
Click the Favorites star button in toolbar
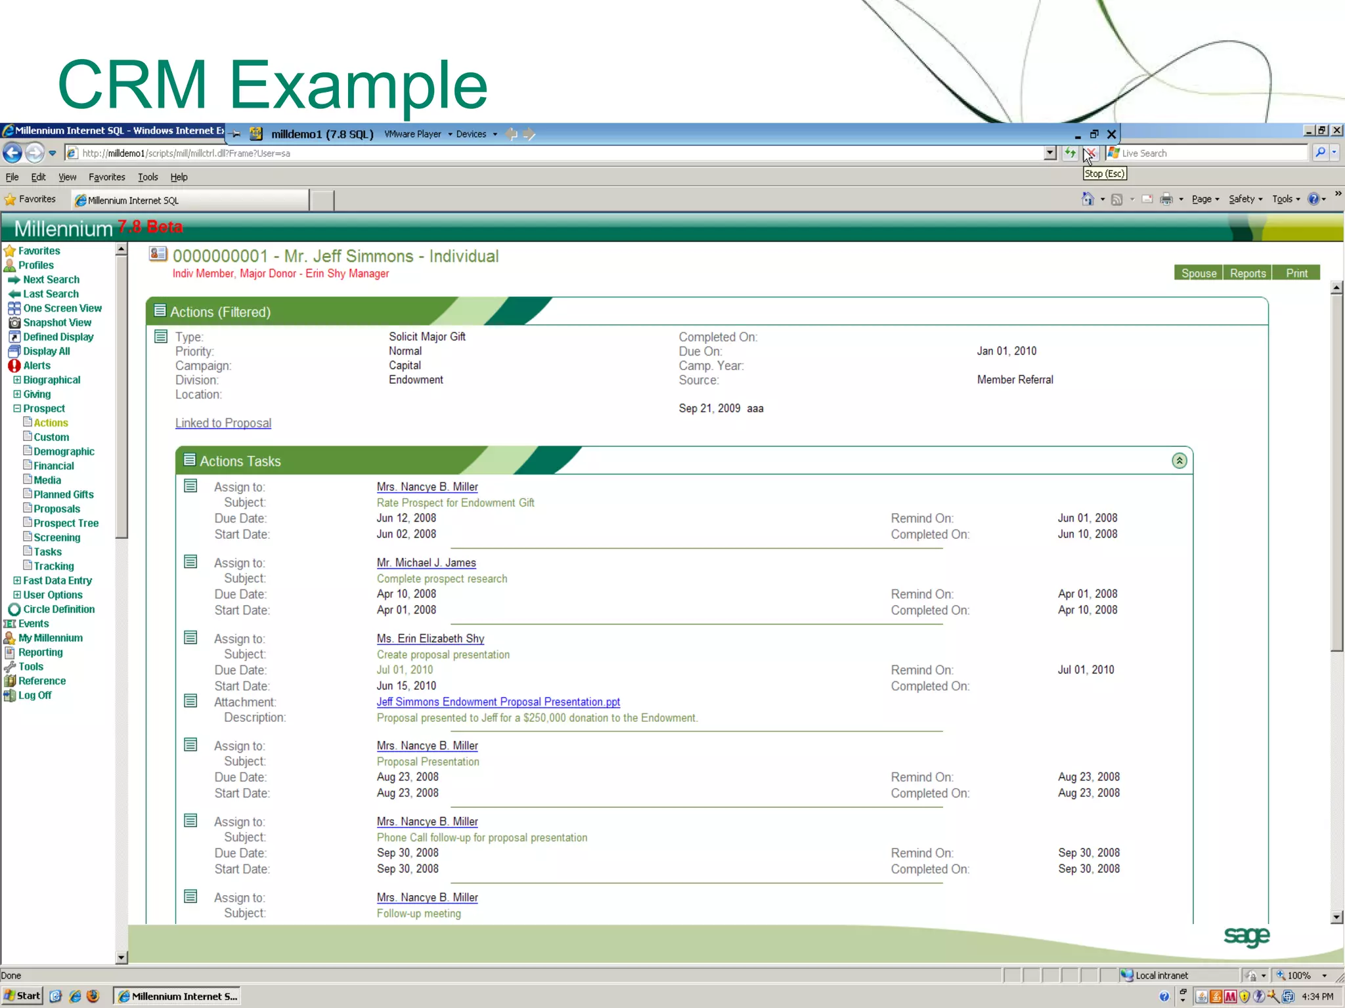click(30, 199)
